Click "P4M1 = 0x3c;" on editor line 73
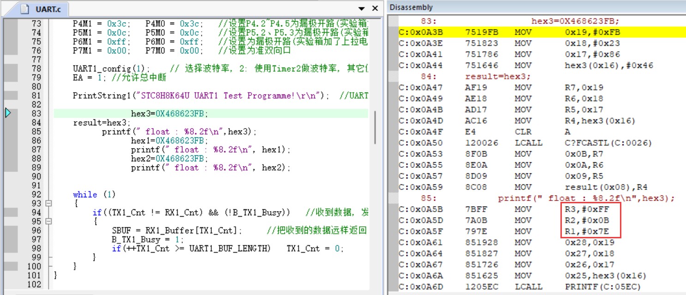Image resolution: width=686 pixels, height=295 pixels. [x=102, y=24]
